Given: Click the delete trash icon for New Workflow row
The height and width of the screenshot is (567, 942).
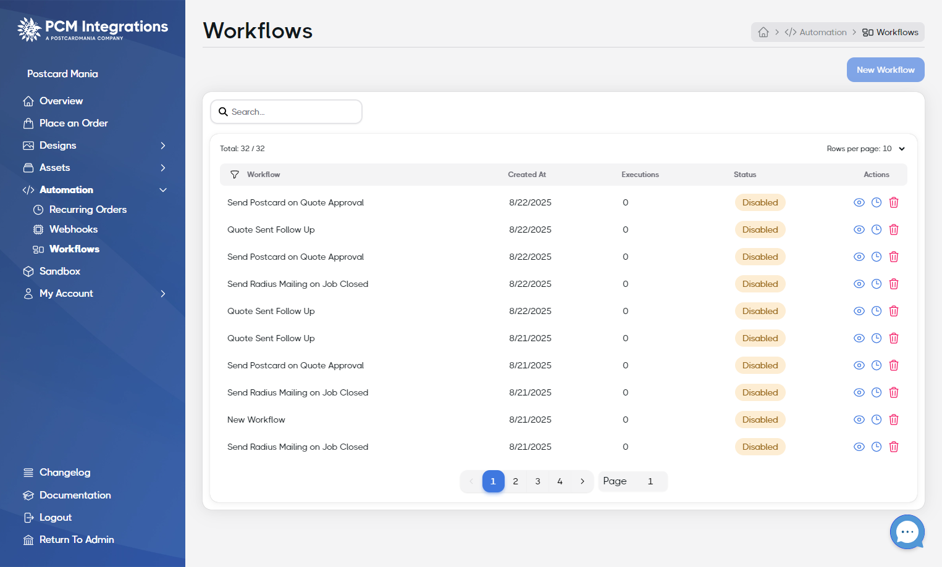Looking at the screenshot, I should tap(893, 420).
